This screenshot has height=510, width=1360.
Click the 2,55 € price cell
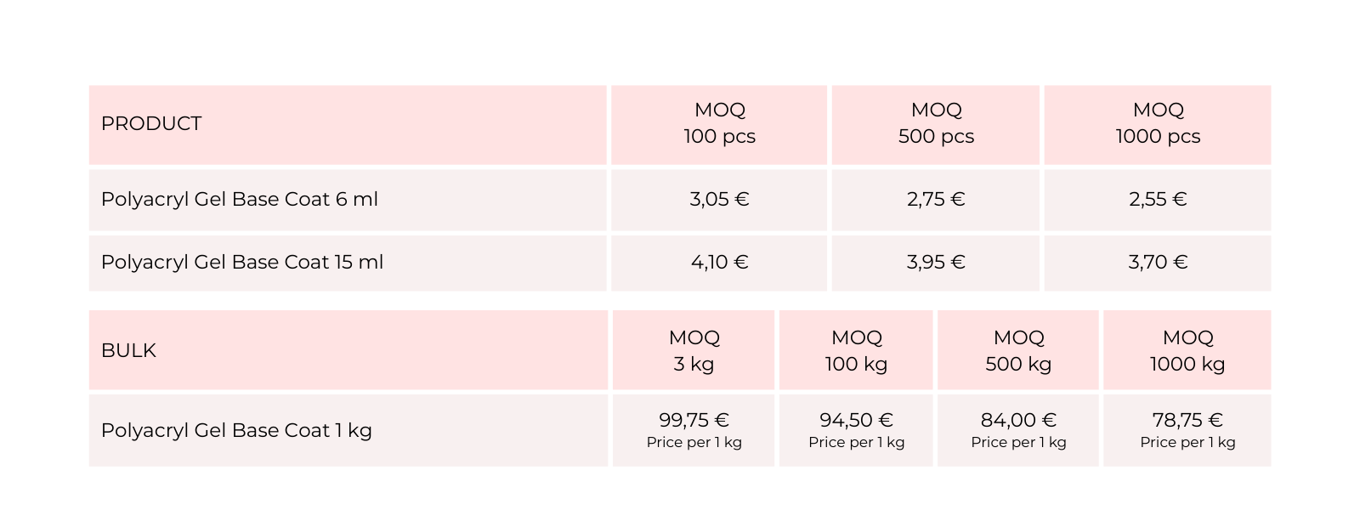(1158, 200)
